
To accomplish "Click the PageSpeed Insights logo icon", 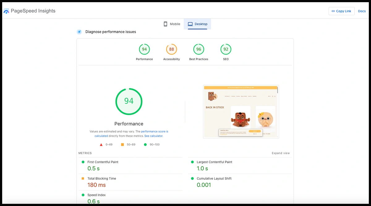I will [6, 11].
